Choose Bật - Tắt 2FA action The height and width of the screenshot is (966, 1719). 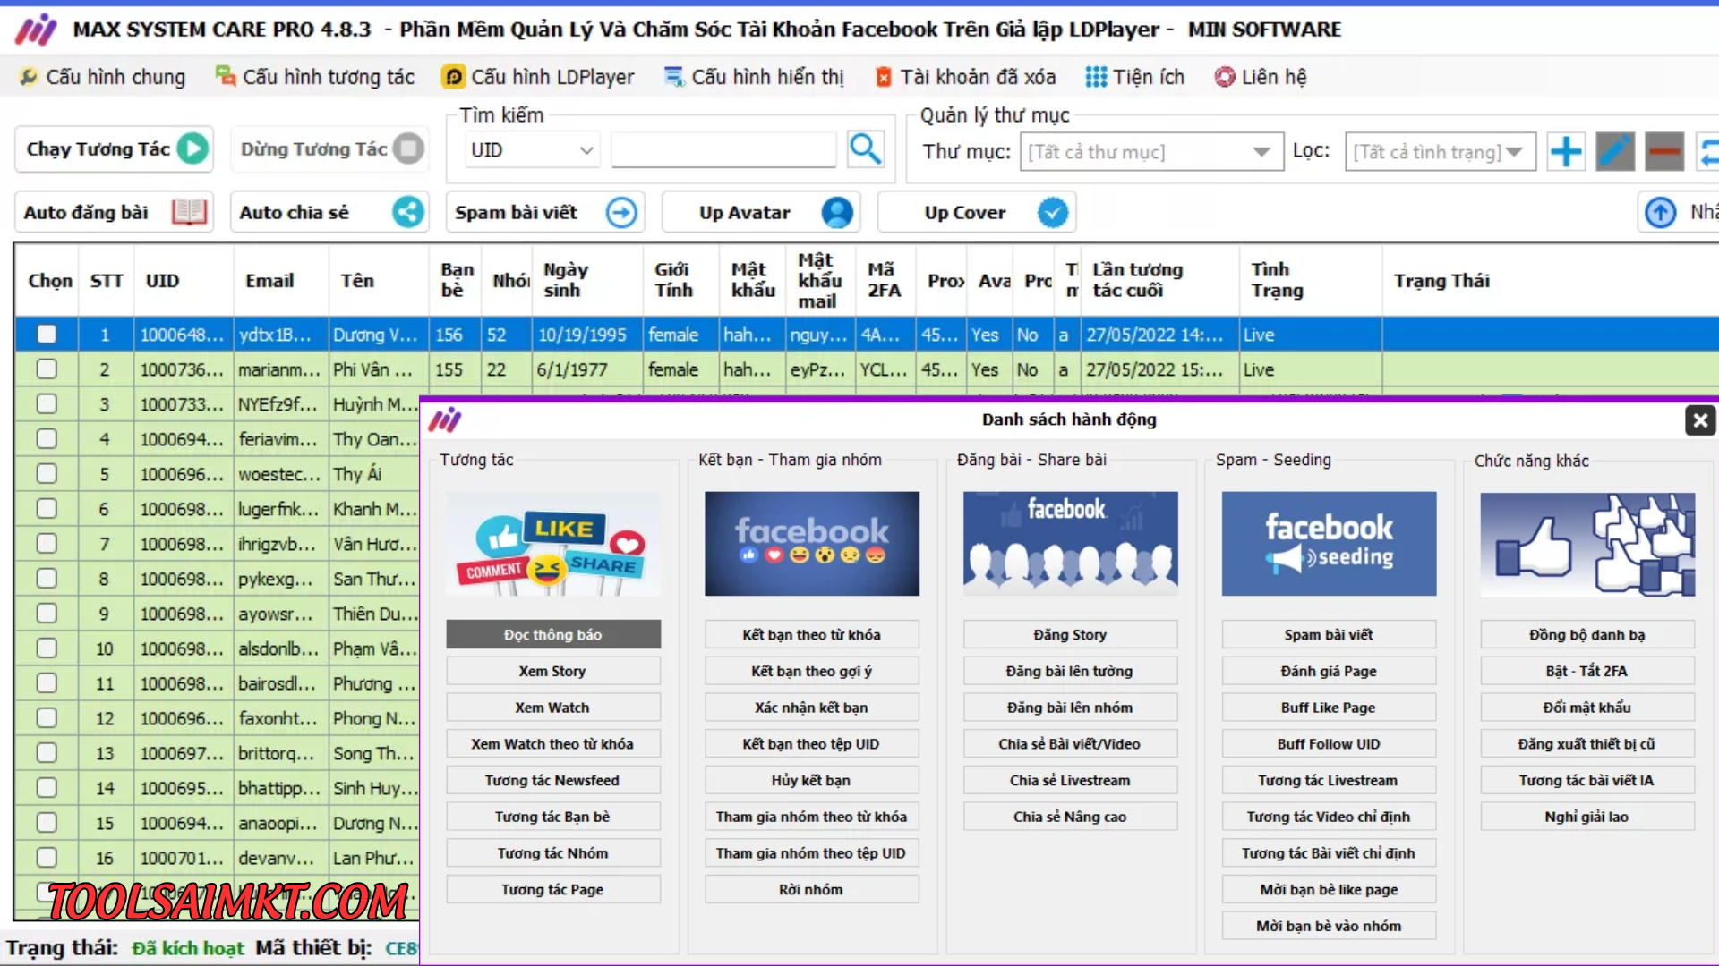(x=1587, y=671)
